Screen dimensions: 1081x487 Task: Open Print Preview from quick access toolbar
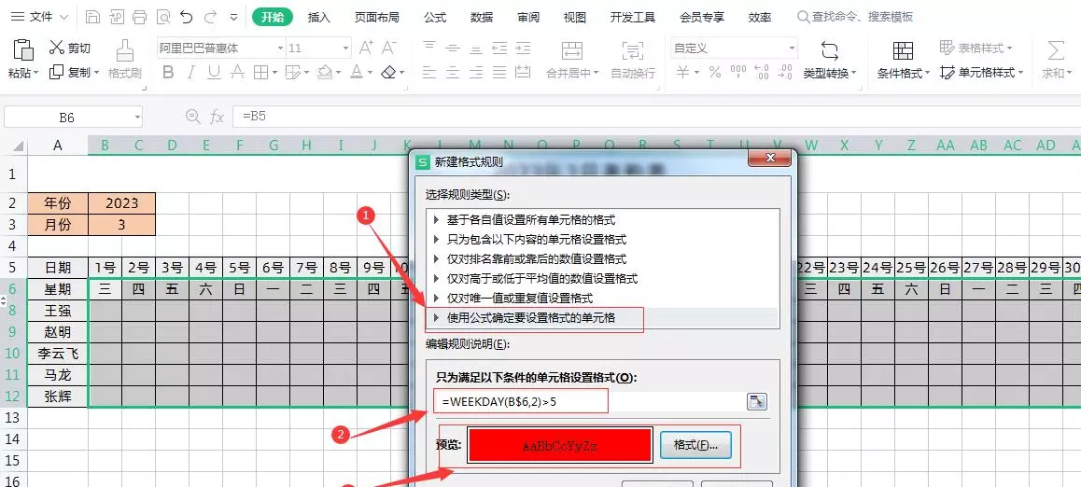pyautogui.click(x=162, y=17)
